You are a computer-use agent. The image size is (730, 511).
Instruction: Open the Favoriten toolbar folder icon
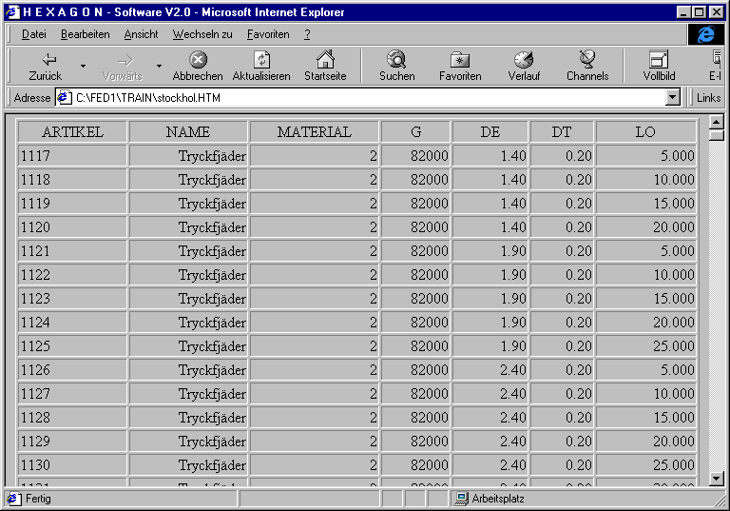point(460,60)
